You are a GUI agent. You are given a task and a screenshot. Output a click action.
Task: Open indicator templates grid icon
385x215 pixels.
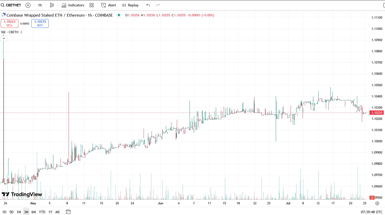tap(92, 5)
